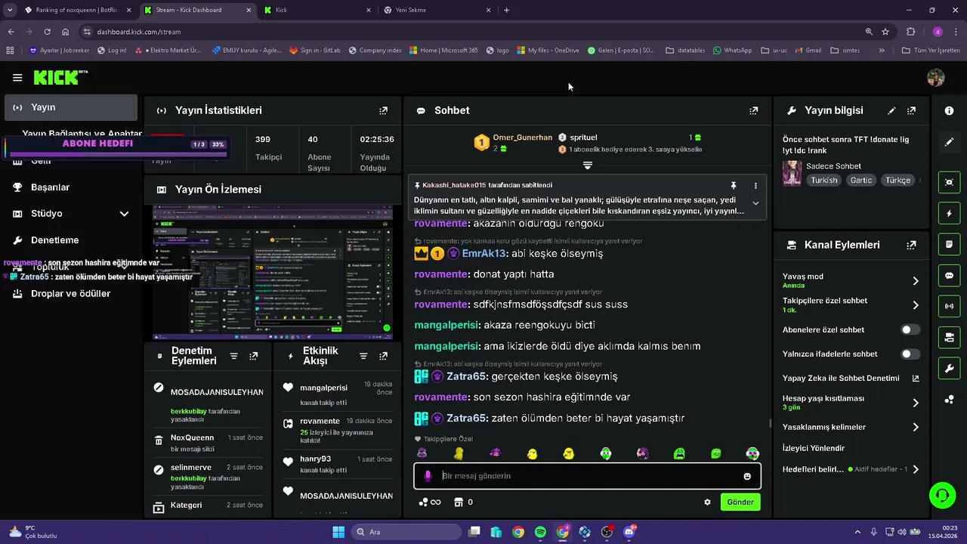The height and width of the screenshot is (544, 967).
Task: Open filter for Etkinlik Akışı
Action: coord(363,356)
